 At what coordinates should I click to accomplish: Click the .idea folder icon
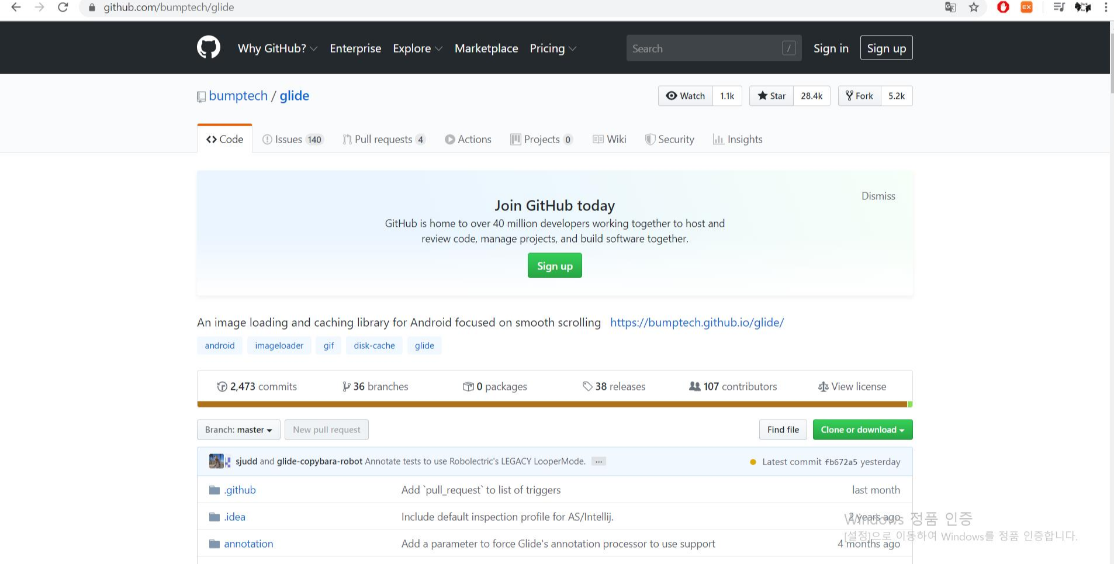point(215,517)
